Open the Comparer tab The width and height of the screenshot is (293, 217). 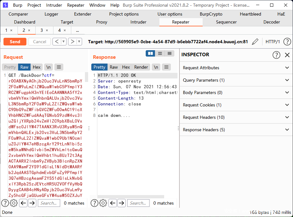18,14
